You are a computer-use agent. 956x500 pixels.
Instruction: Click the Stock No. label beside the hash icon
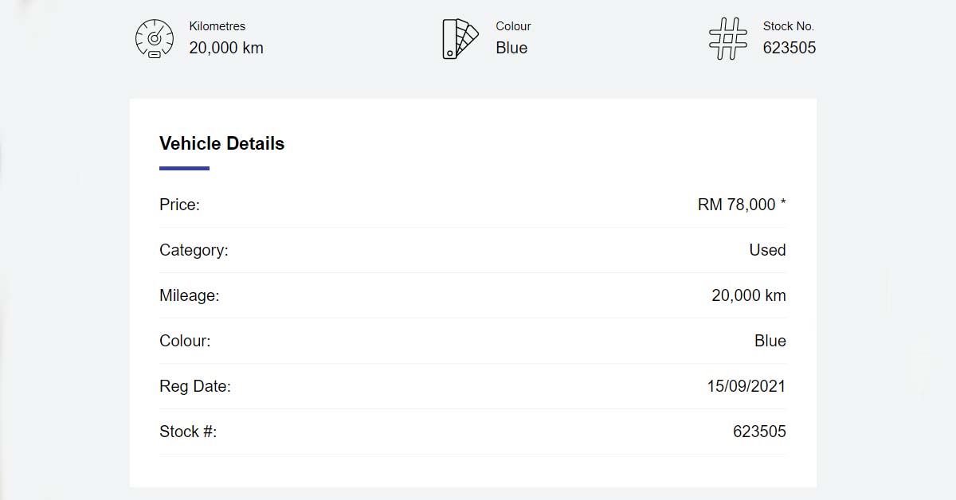(x=789, y=26)
